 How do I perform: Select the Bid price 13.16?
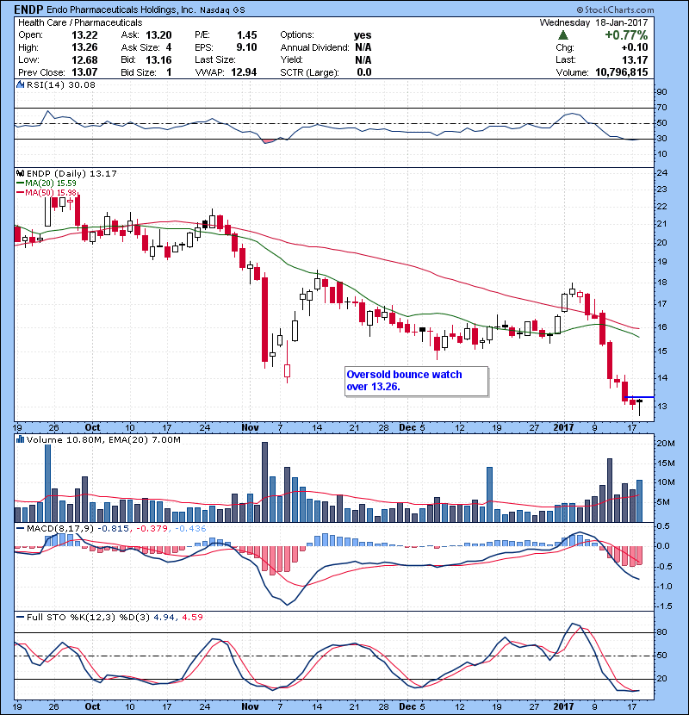pos(158,59)
